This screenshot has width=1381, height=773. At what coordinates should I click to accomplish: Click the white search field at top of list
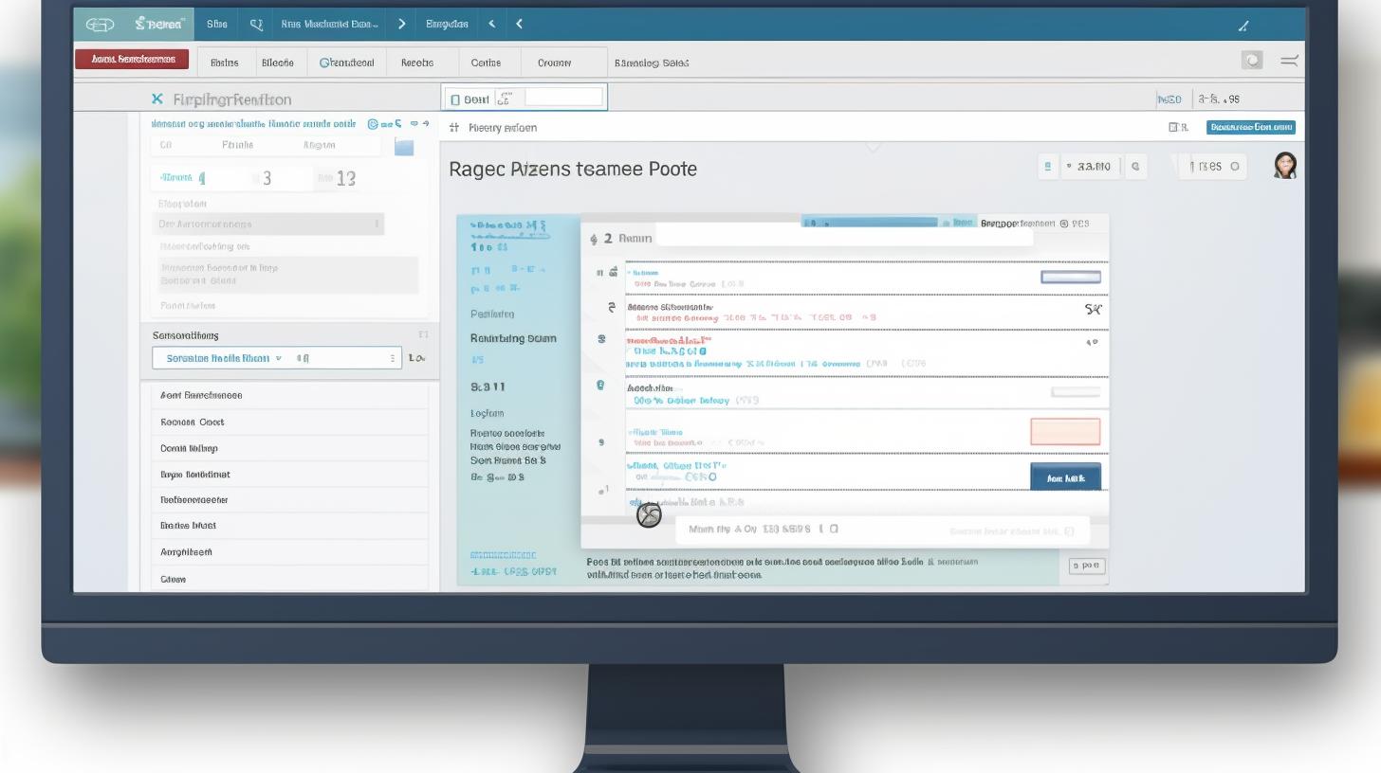click(844, 237)
